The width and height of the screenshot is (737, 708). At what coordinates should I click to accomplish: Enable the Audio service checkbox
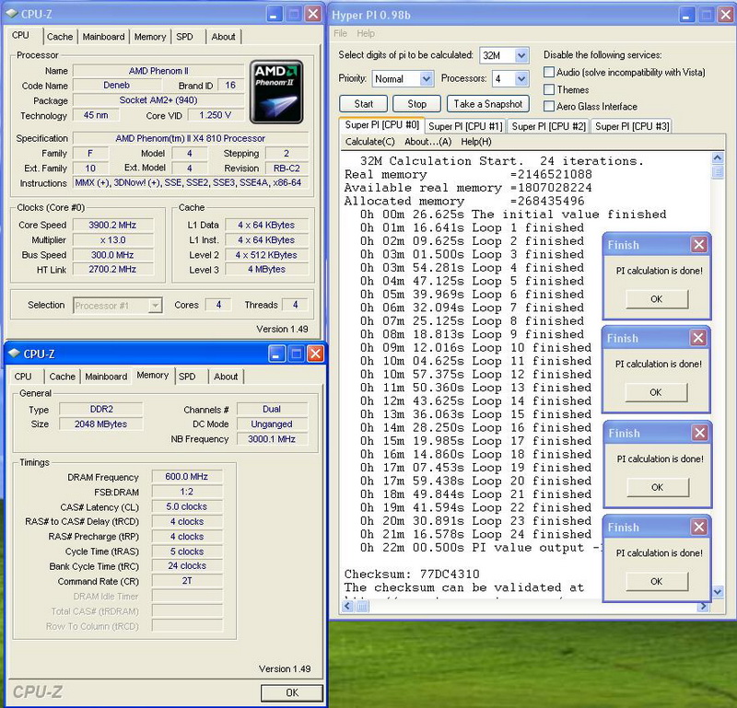pos(549,72)
